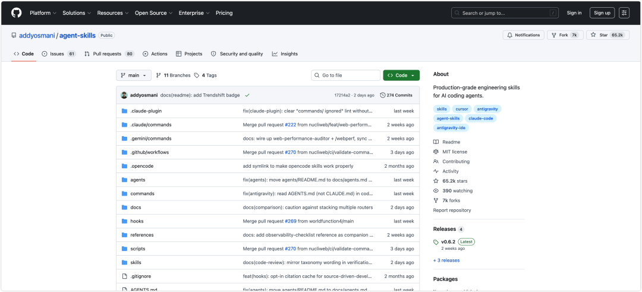Click the Notifications bell button

tap(524, 35)
